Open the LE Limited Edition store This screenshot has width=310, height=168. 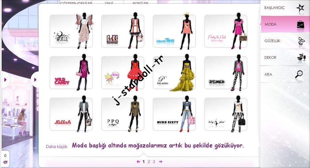click(x=123, y=31)
